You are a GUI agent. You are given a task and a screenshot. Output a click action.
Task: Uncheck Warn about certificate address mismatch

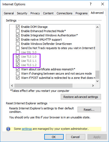[x=18, y=70]
